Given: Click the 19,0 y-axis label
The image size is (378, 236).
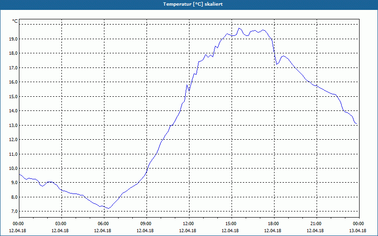Looking at the screenshot, I should click(x=13, y=39).
